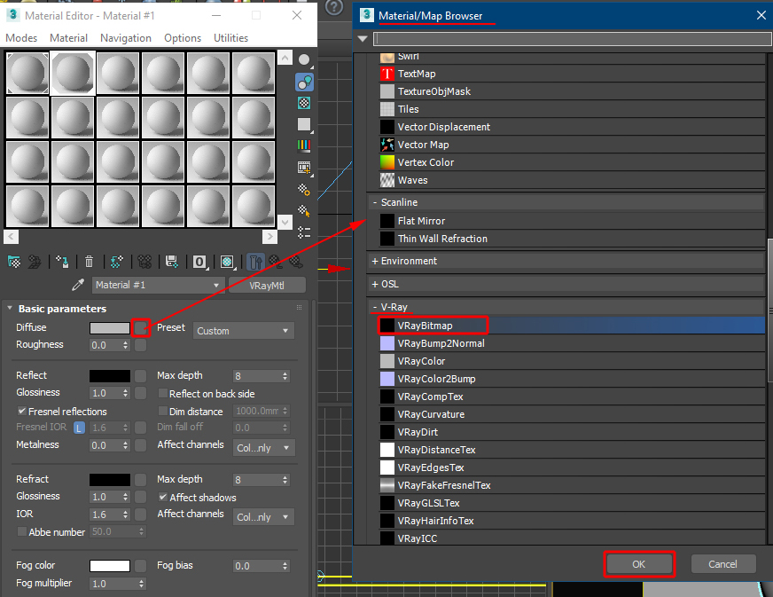773x597 pixels.
Task: Click the Select by Material icon
Action: 304,210
